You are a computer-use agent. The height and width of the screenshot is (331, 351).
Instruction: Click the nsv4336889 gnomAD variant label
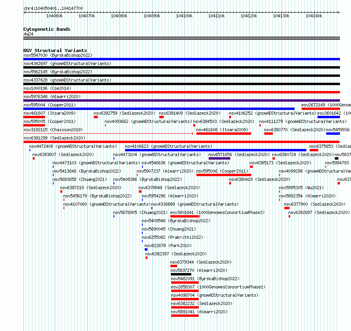tap(195, 204)
